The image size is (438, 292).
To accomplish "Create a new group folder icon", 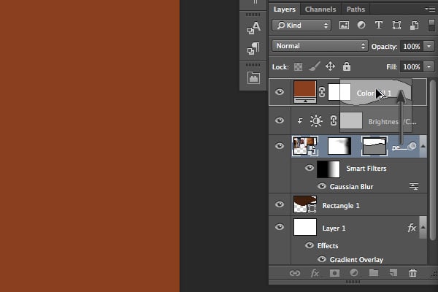I will (x=374, y=272).
